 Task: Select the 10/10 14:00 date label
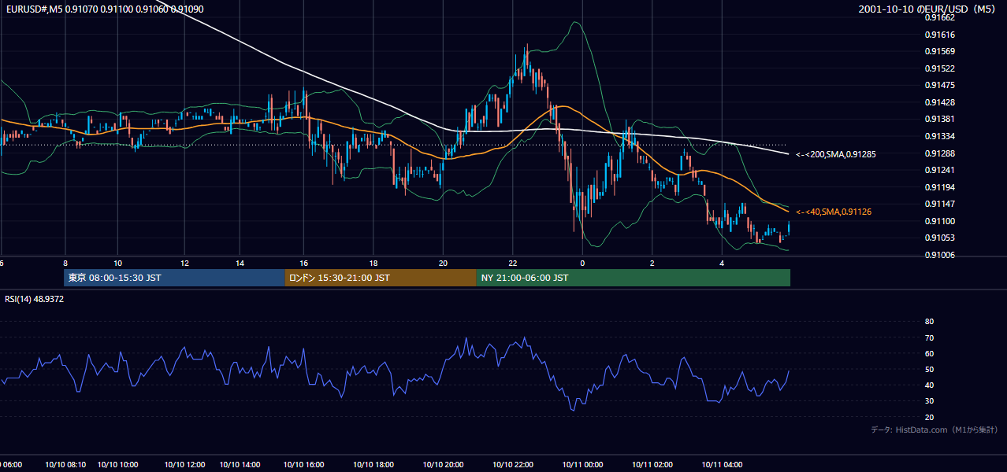click(x=240, y=465)
